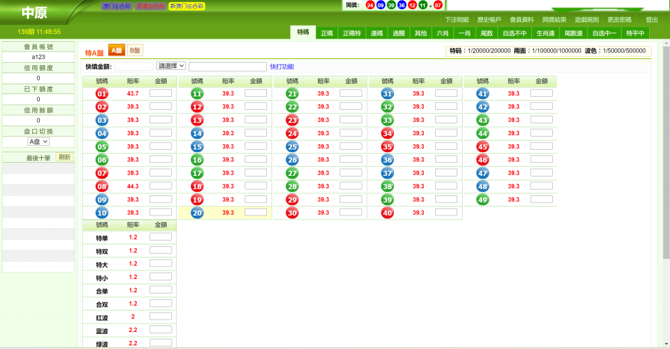Click the amount field for 红波
This screenshot has height=349, width=670.
click(161, 316)
